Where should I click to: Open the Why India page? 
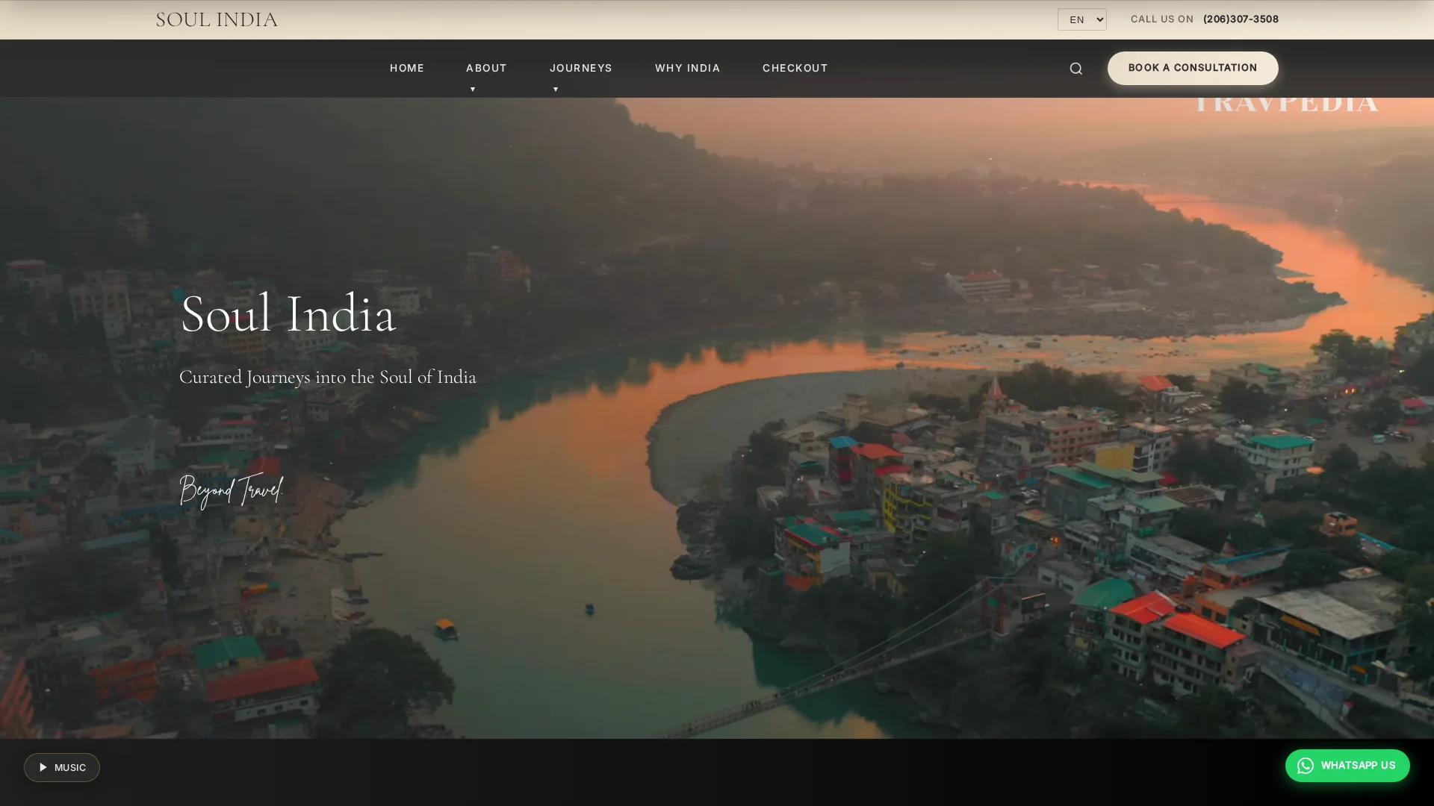(x=687, y=69)
